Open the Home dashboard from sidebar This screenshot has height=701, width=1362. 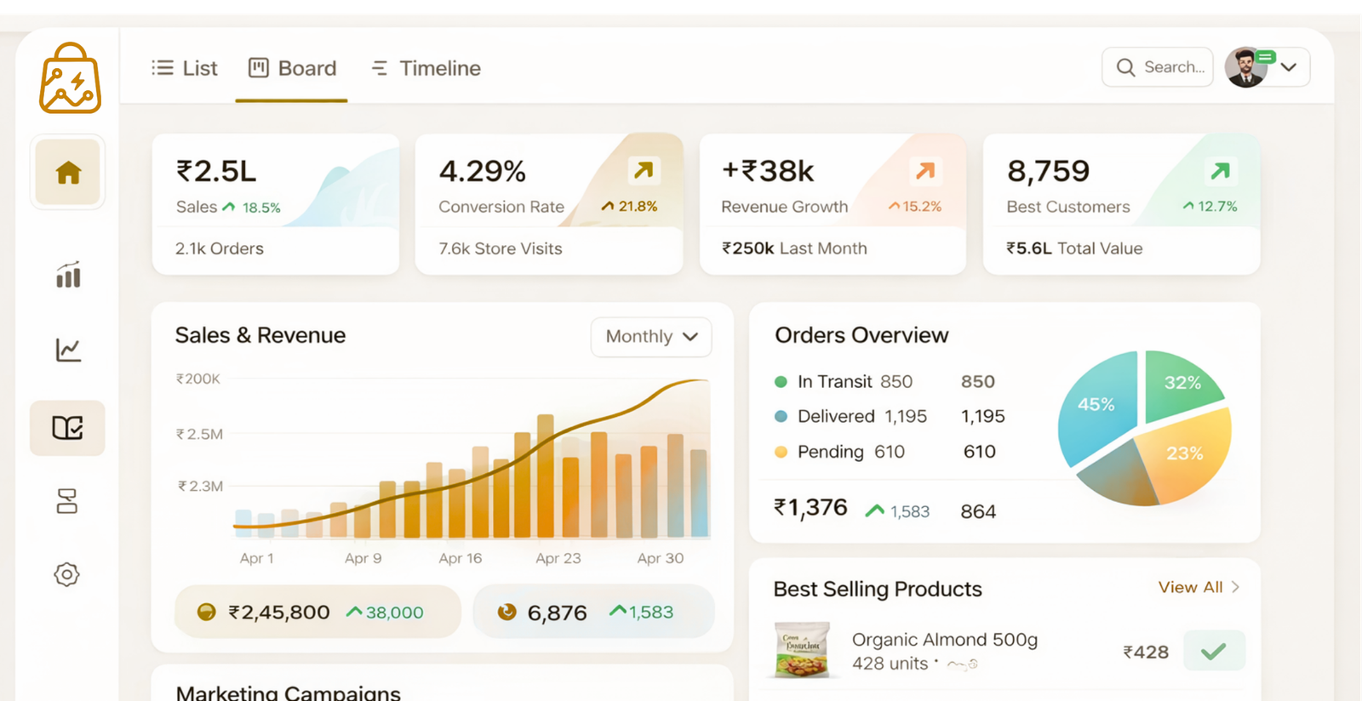pyautogui.click(x=68, y=173)
